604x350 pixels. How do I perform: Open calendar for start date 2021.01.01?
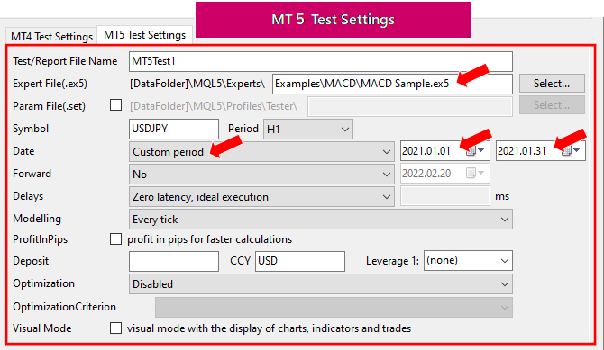[x=476, y=151]
